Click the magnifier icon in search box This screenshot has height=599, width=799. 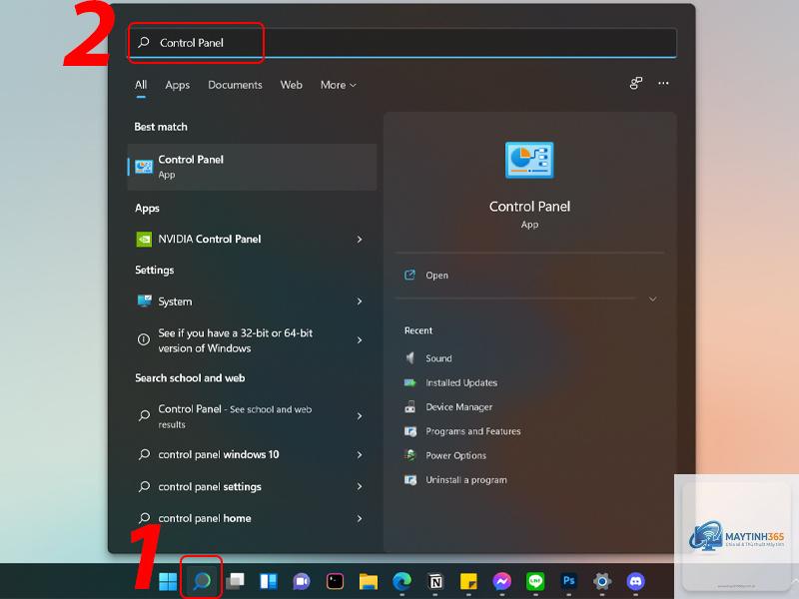[144, 42]
